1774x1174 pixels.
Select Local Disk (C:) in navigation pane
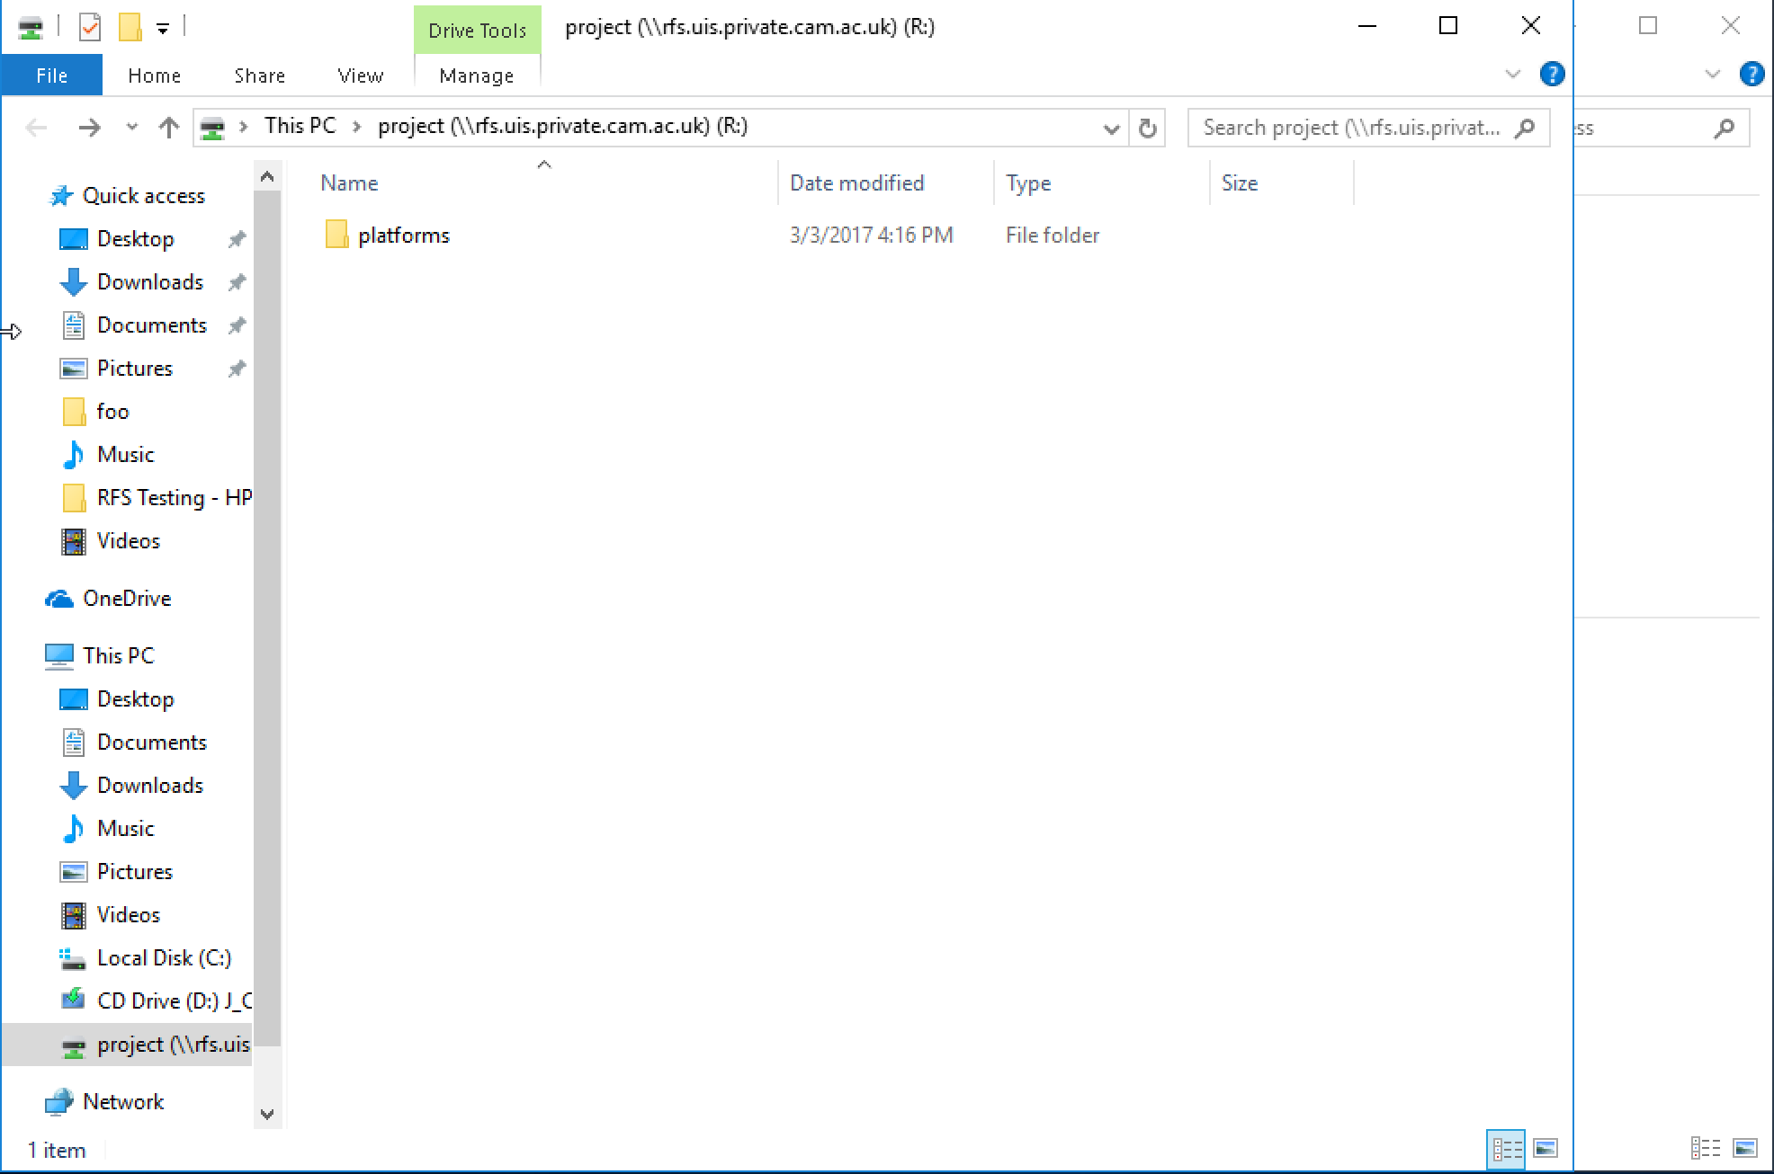pos(164,958)
